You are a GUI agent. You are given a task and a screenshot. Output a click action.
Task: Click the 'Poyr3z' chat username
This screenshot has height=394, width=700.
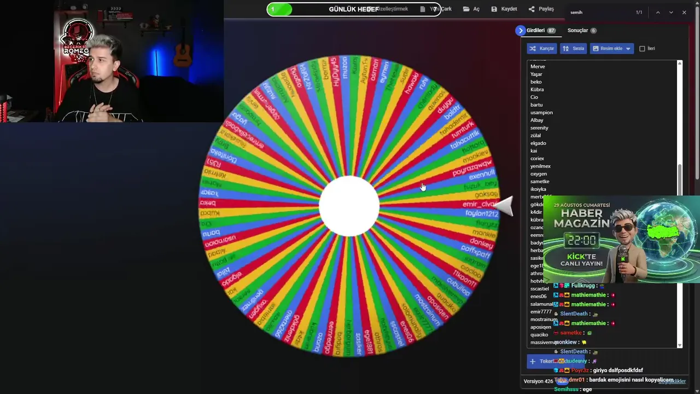pos(580,370)
